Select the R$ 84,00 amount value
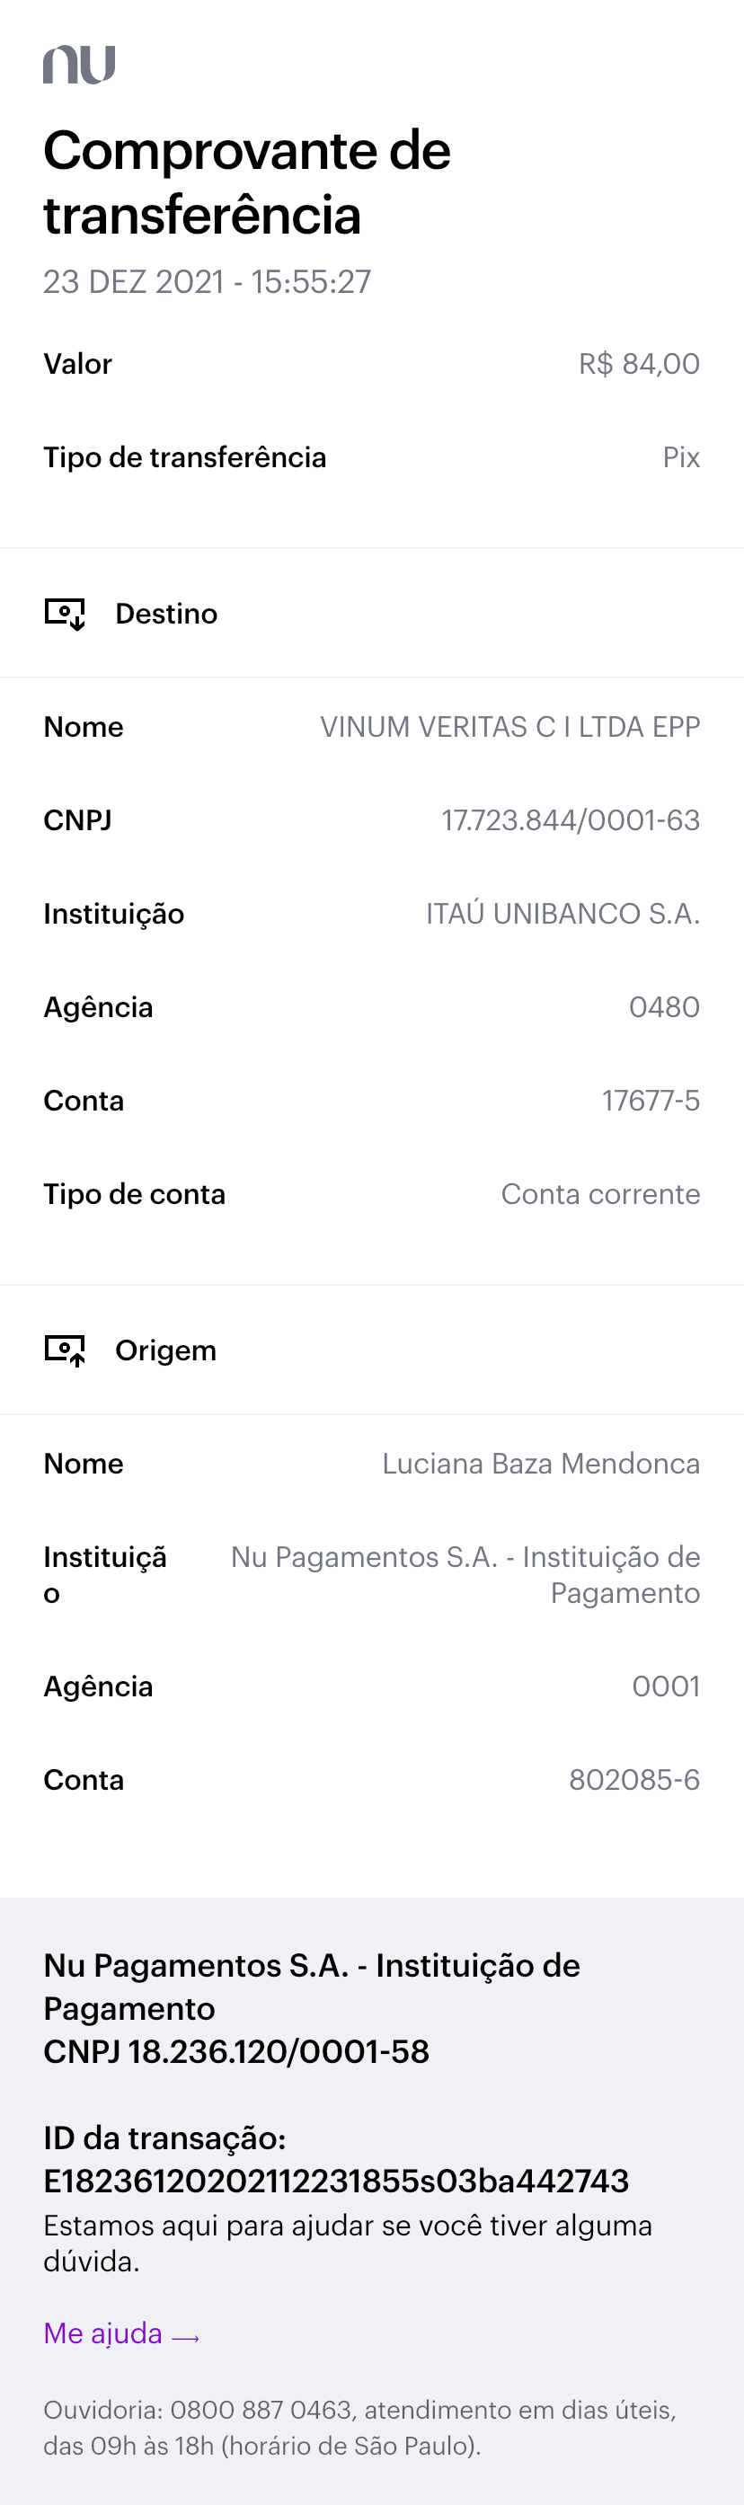Image resolution: width=744 pixels, height=2505 pixels. [638, 364]
